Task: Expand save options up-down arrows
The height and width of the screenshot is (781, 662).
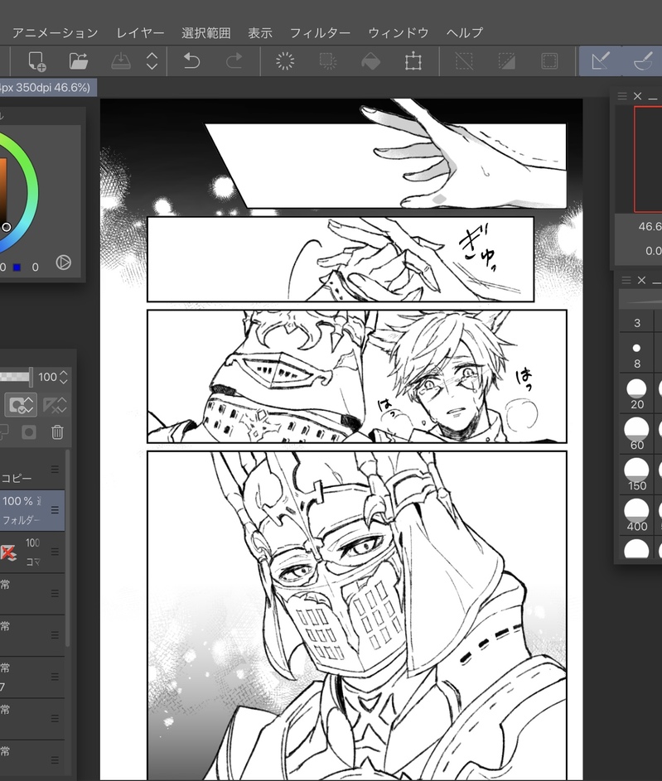Action: (x=152, y=61)
